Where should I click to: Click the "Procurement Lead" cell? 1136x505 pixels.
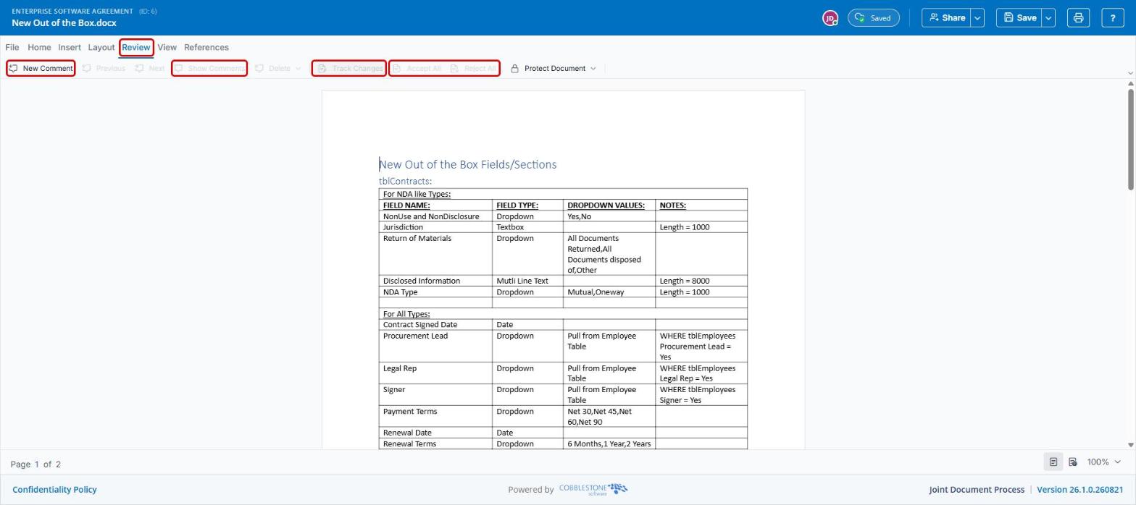(x=435, y=347)
